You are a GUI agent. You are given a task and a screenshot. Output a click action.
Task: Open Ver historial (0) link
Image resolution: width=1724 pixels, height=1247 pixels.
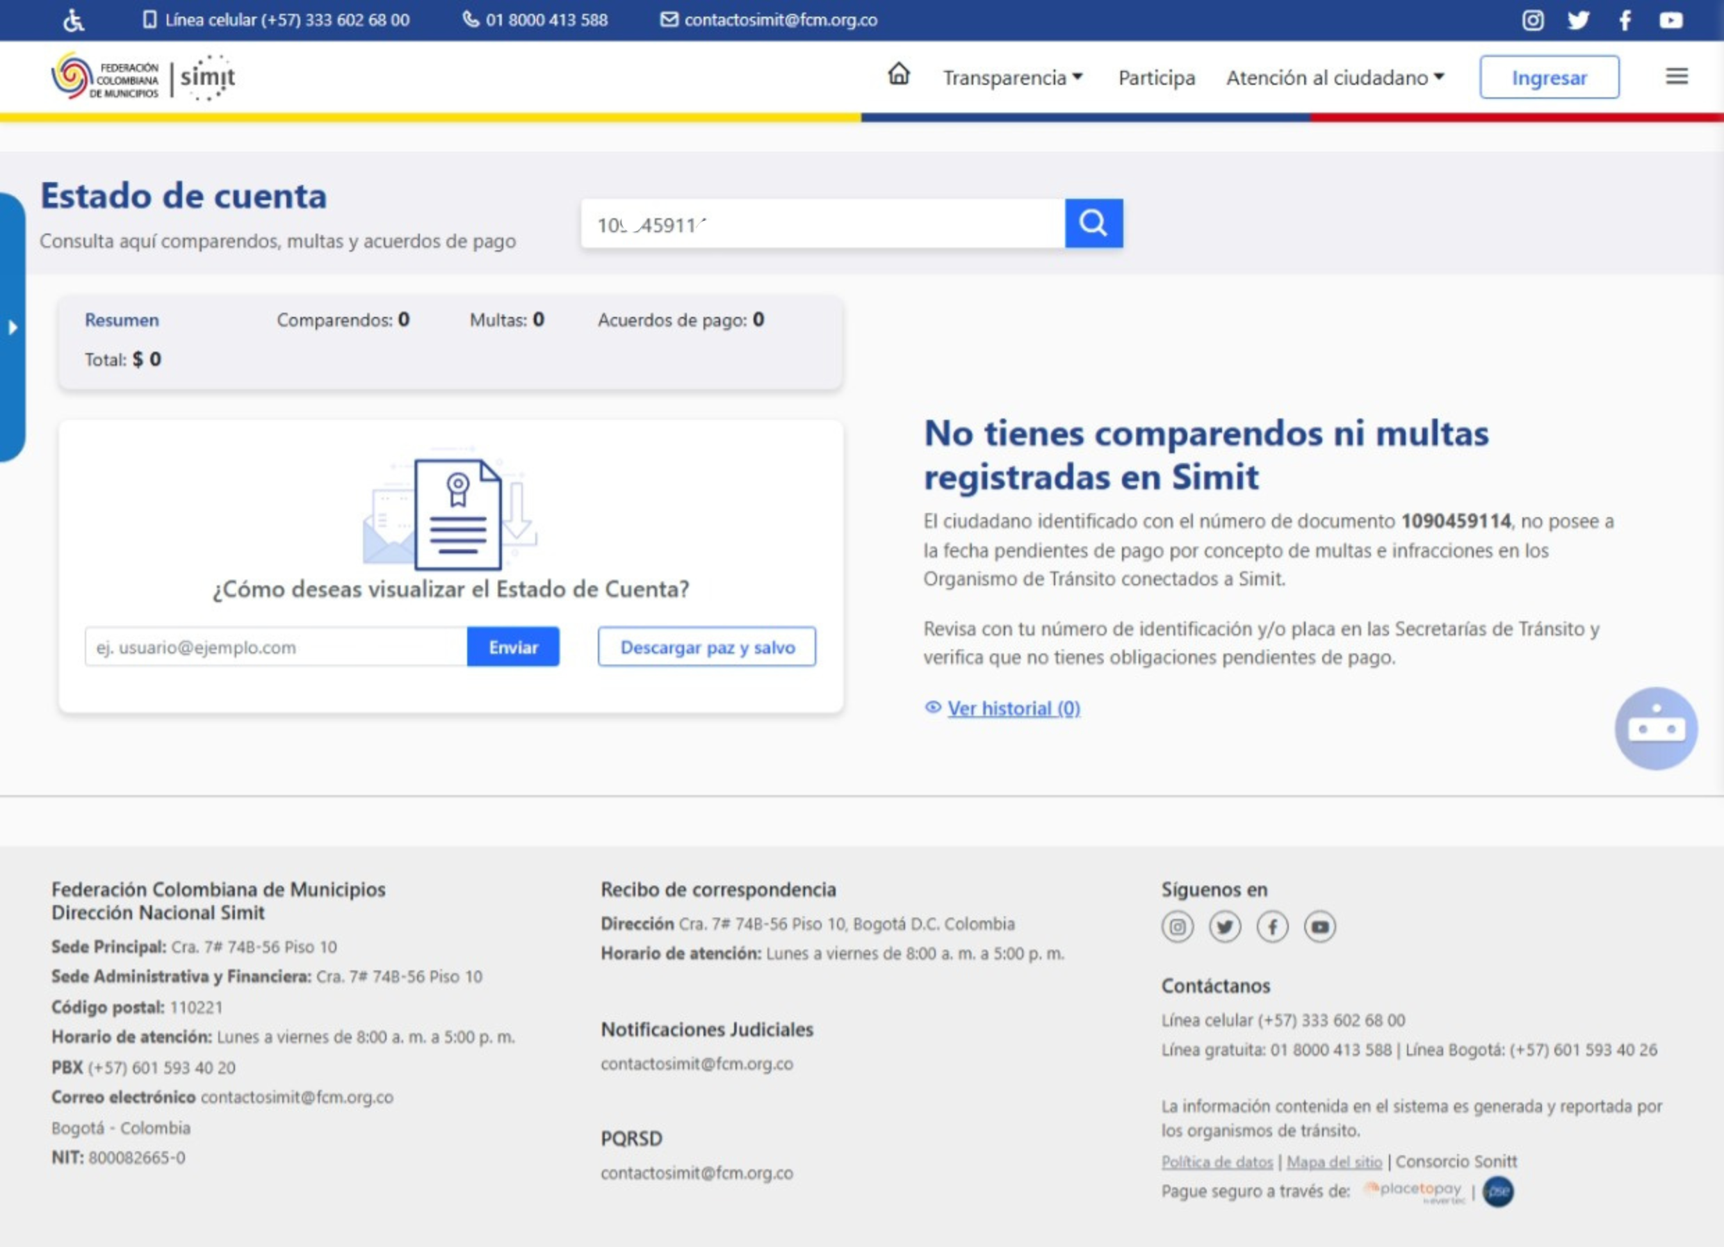(x=1013, y=708)
